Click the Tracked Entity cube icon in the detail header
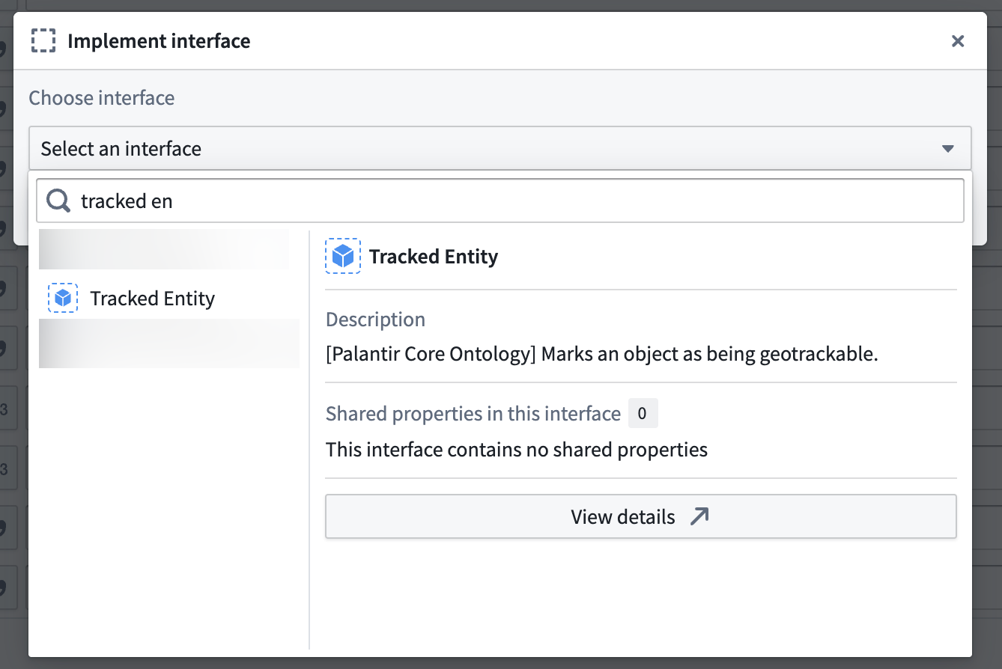 tap(342, 255)
